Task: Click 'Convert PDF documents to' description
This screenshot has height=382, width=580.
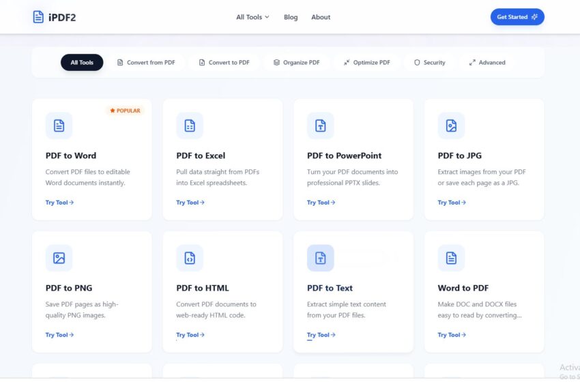Action: click(x=216, y=304)
